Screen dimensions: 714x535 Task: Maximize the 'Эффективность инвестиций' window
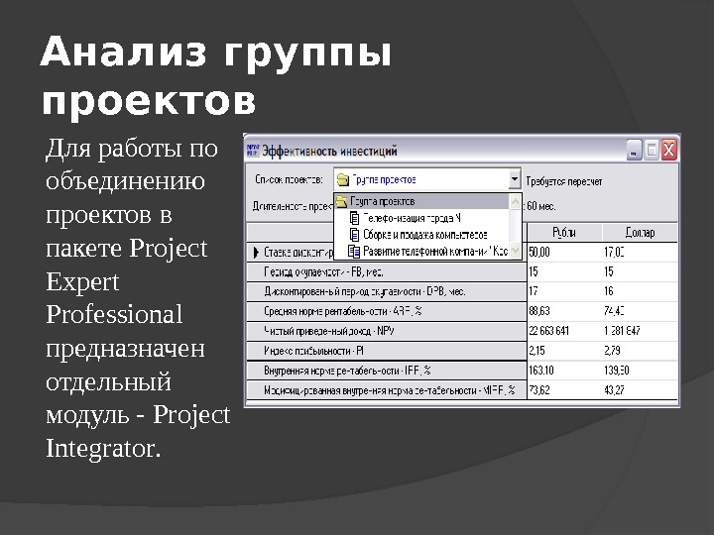click(652, 151)
